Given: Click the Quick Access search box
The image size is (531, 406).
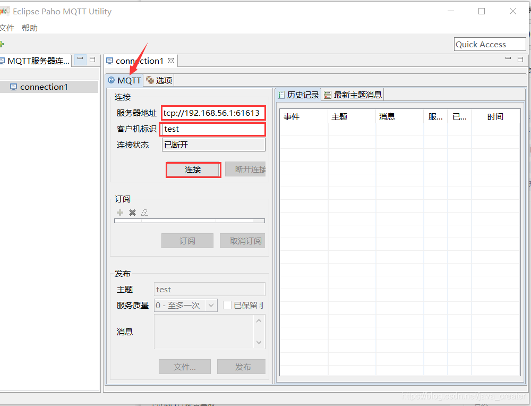Looking at the screenshot, I should point(490,44).
